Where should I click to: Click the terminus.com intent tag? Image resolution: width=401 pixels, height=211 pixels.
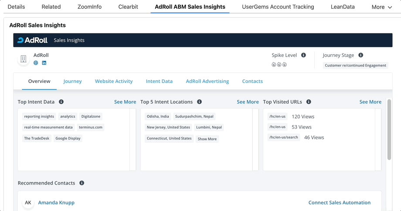(91, 128)
